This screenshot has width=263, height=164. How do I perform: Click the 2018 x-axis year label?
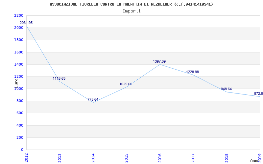pos(227,158)
